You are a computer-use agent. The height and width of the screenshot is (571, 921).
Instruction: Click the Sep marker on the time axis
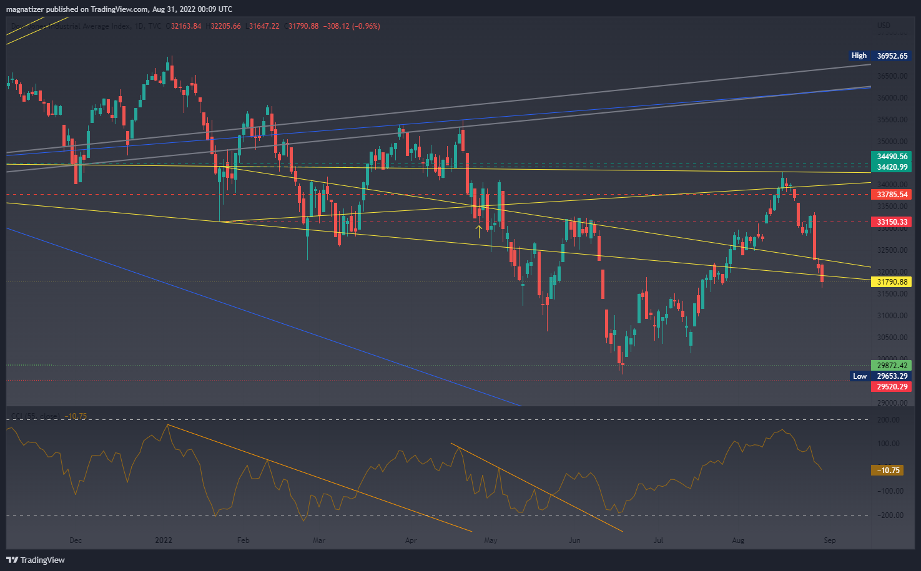[x=829, y=540]
